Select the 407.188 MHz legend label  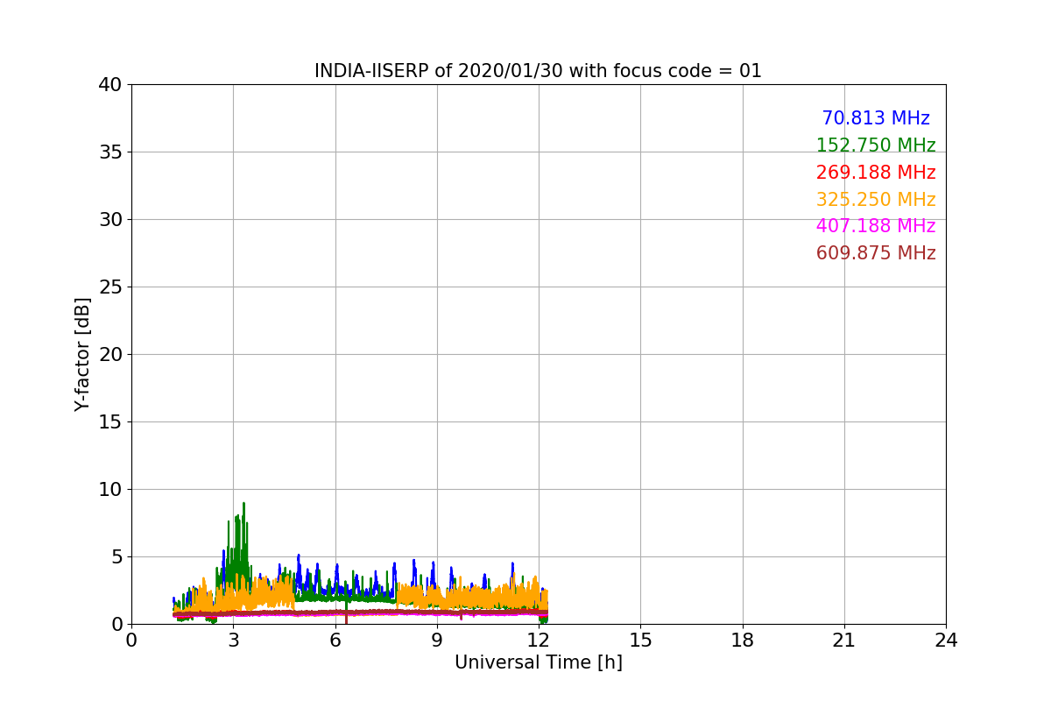pos(876,226)
